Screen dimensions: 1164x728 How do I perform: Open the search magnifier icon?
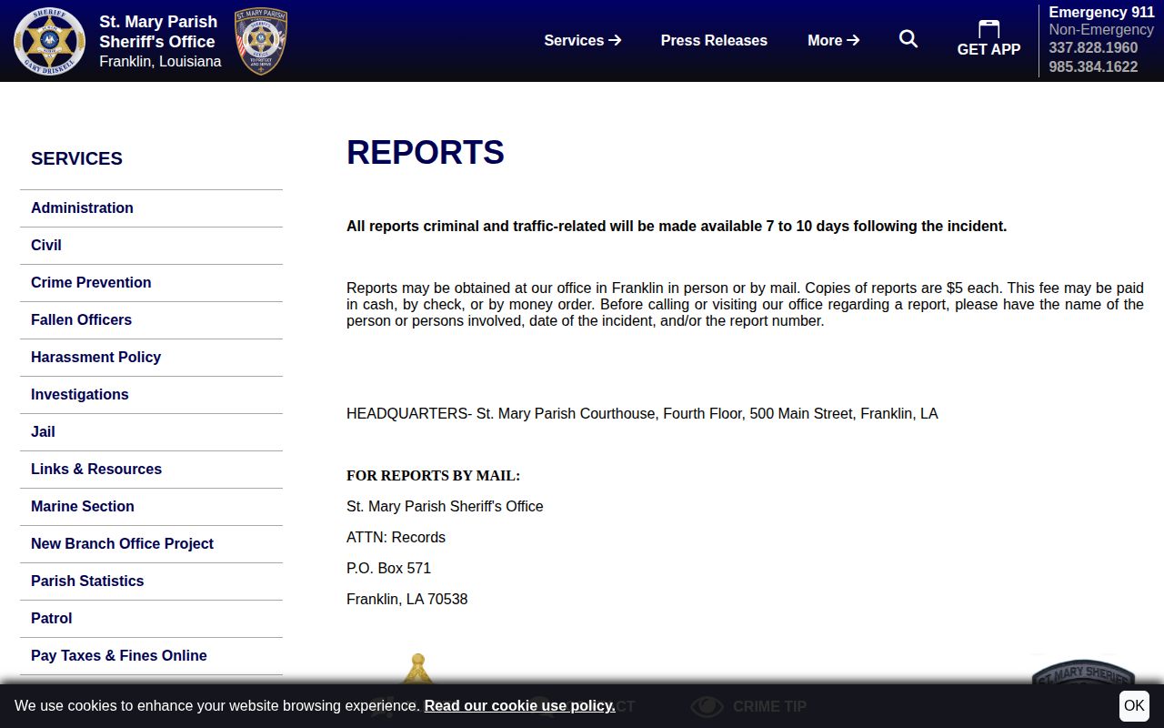pyautogui.click(x=908, y=39)
